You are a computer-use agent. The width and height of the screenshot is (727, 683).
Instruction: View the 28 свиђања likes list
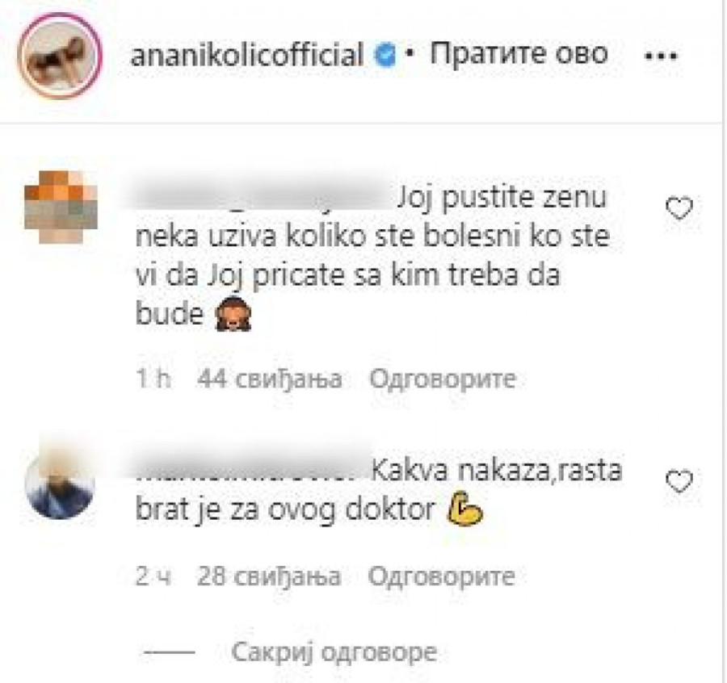(269, 576)
